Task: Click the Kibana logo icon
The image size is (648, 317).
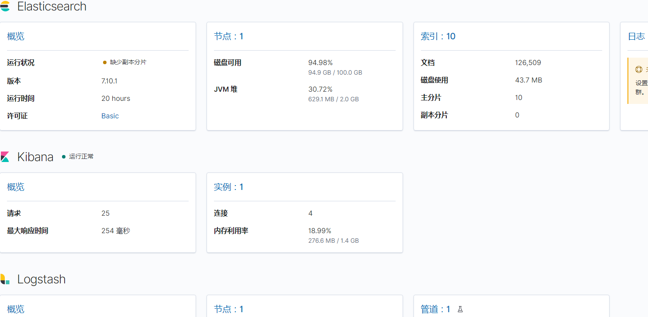Action: pos(6,156)
